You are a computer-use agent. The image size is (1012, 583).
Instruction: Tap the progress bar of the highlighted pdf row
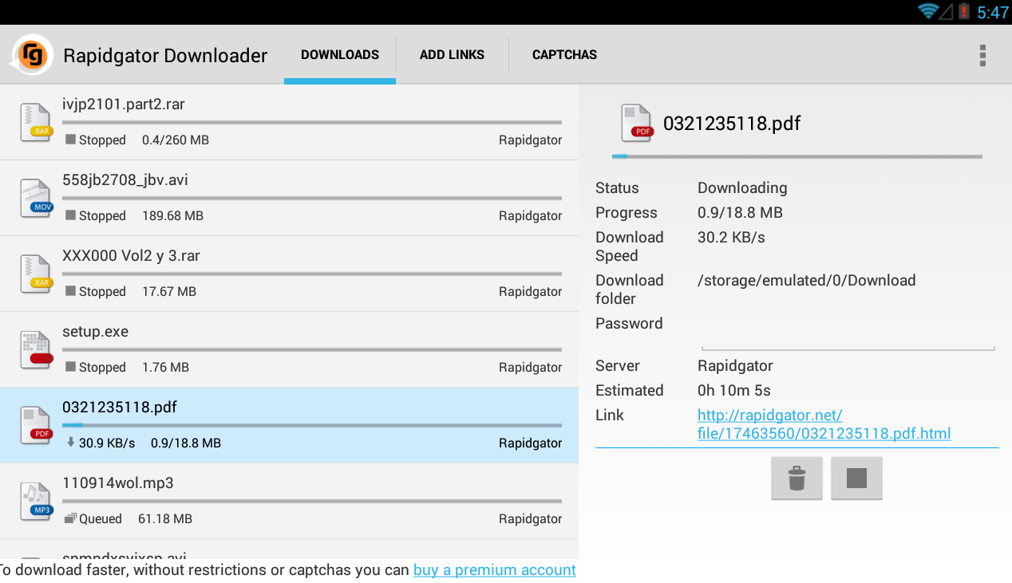point(312,426)
